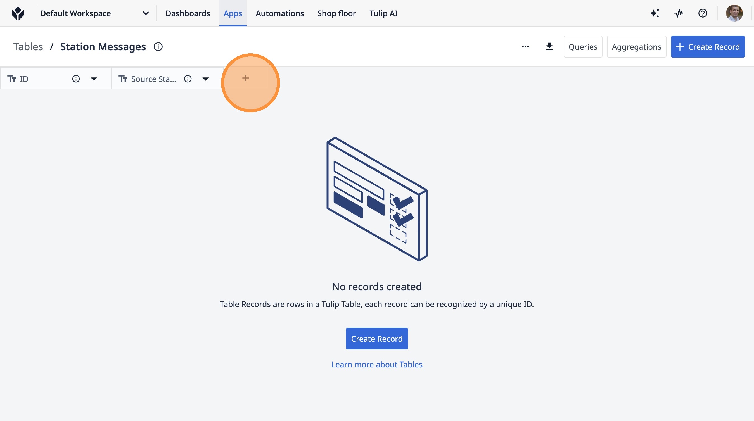
Task: Open the Shop floor menu
Action: (336, 13)
